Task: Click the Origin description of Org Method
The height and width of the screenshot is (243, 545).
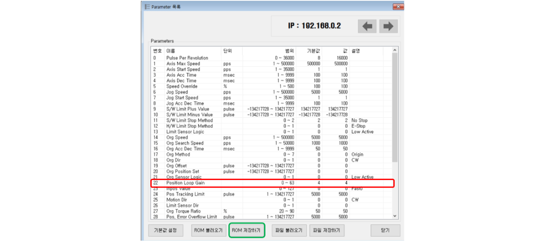Action: point(357,154)
